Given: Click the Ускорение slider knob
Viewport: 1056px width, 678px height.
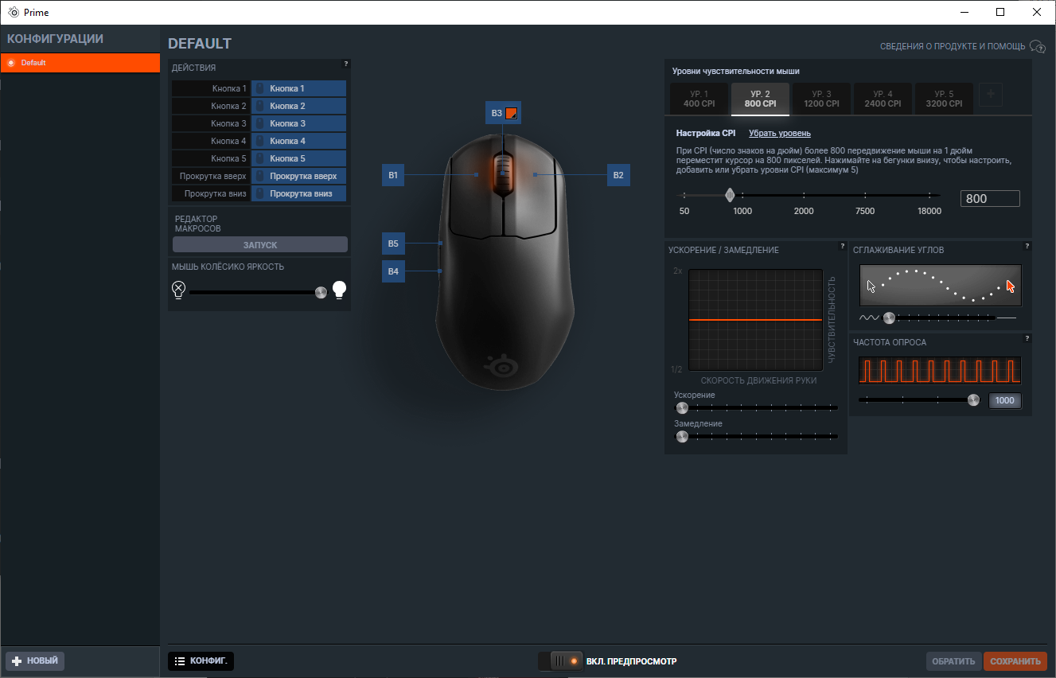Looking at the screenshot, I should click(x=682, y=407).
